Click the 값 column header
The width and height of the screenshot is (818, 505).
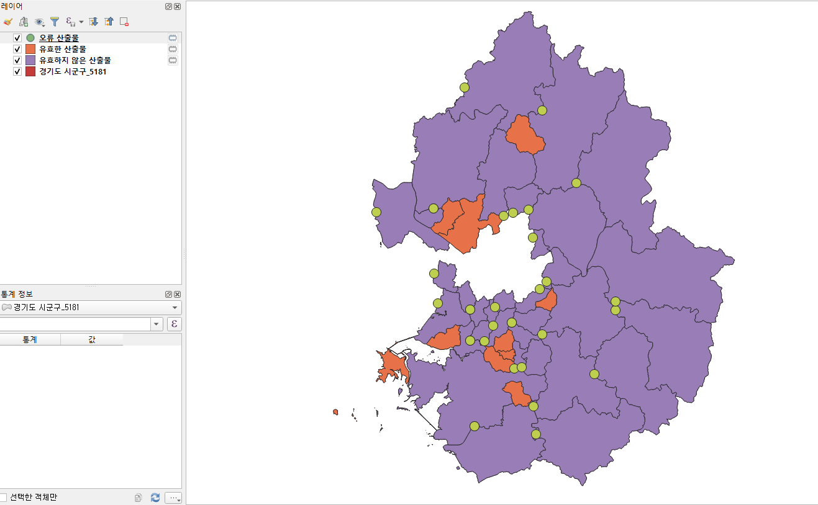coord(92,339)
